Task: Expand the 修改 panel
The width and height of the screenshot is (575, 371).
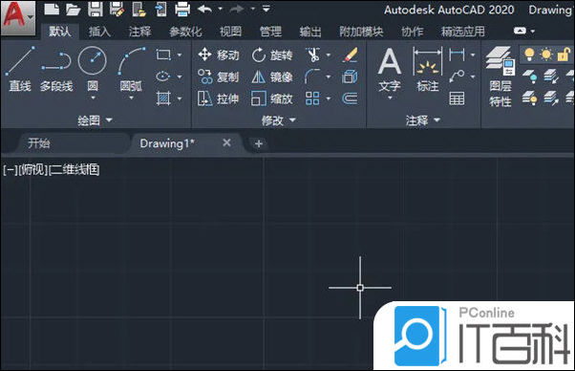Action: 278,120
